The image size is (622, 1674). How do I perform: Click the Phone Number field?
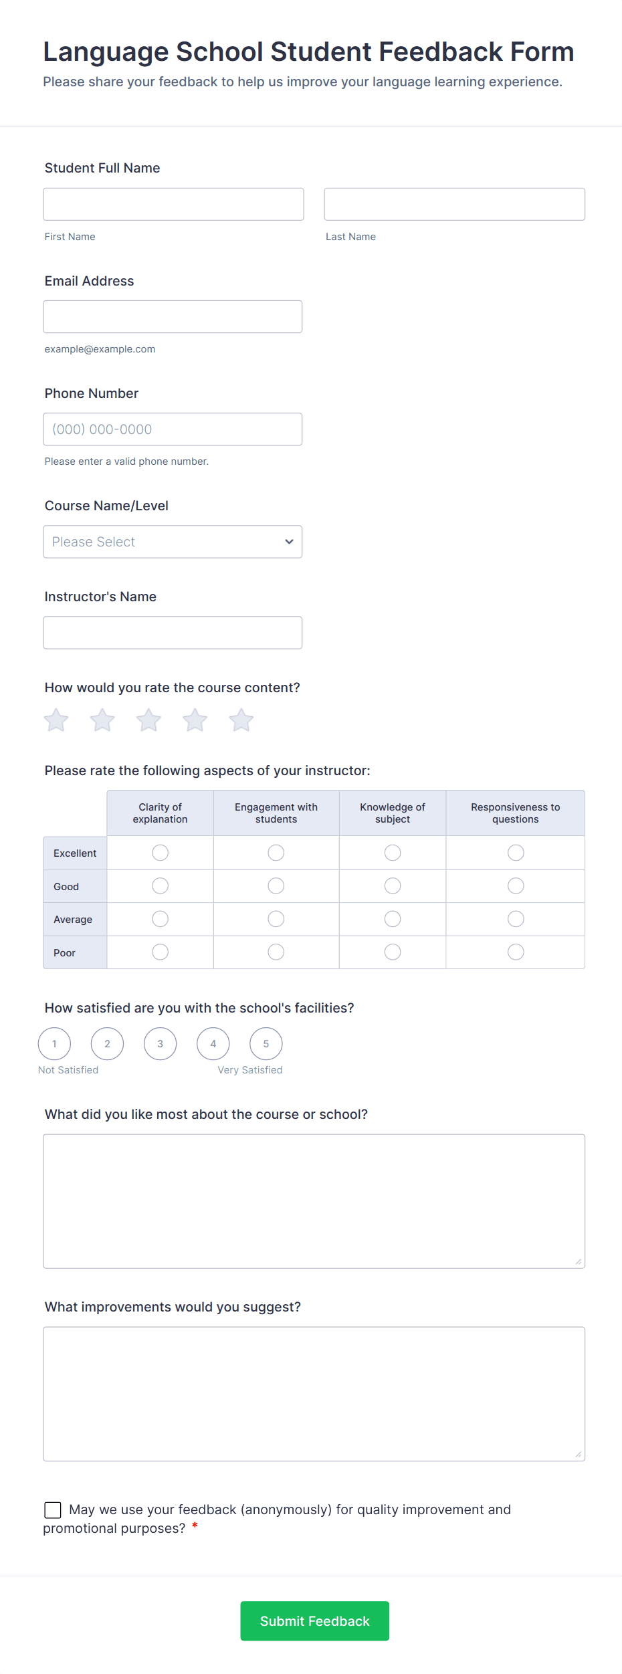172,429
